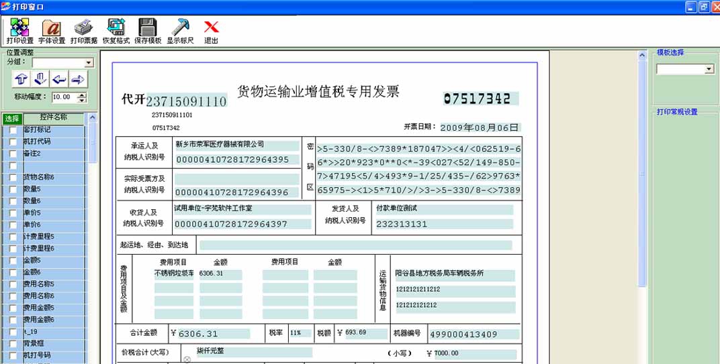The image size is (720, 364).
Task: Click the 选择 column header
Action: tap(12, 119)
